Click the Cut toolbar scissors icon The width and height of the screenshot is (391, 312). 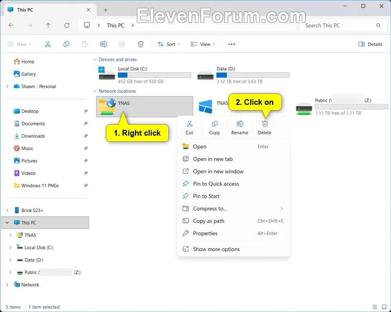point(47,44)
